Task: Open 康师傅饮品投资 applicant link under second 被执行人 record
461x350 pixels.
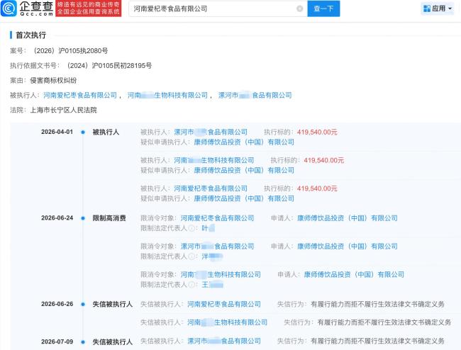Action: pyautogui.click(x=244, y=170)
